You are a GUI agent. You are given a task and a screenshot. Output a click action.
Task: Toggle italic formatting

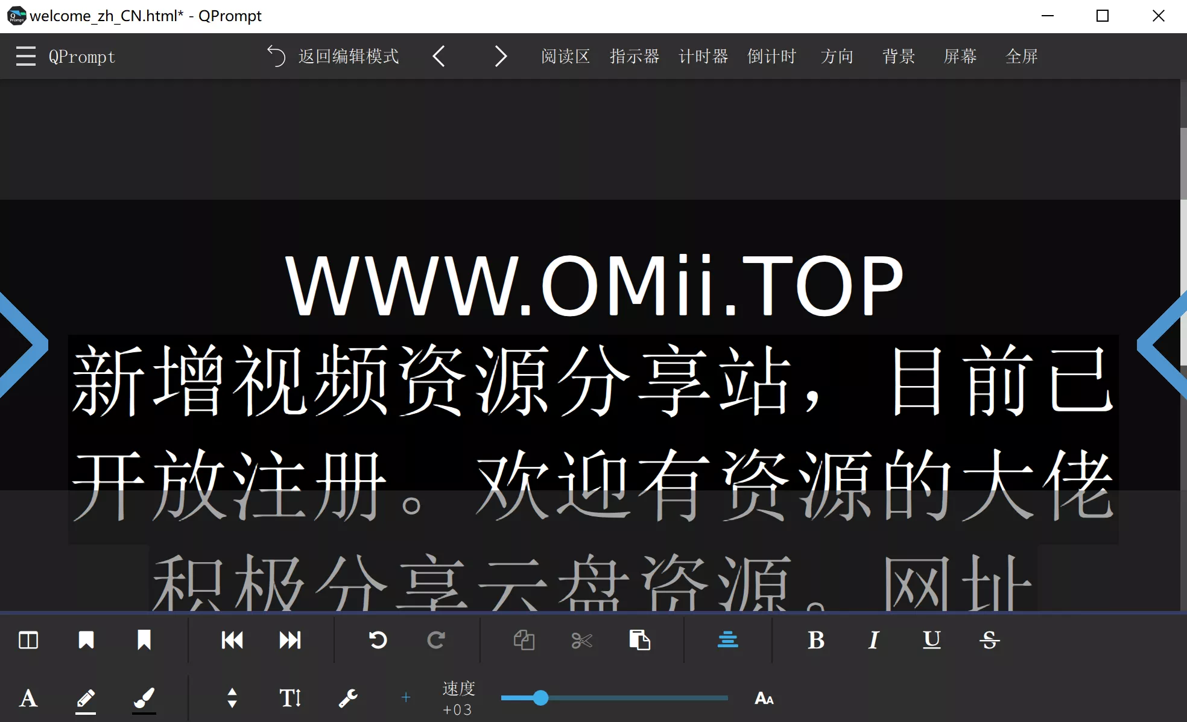coord(874,640)
